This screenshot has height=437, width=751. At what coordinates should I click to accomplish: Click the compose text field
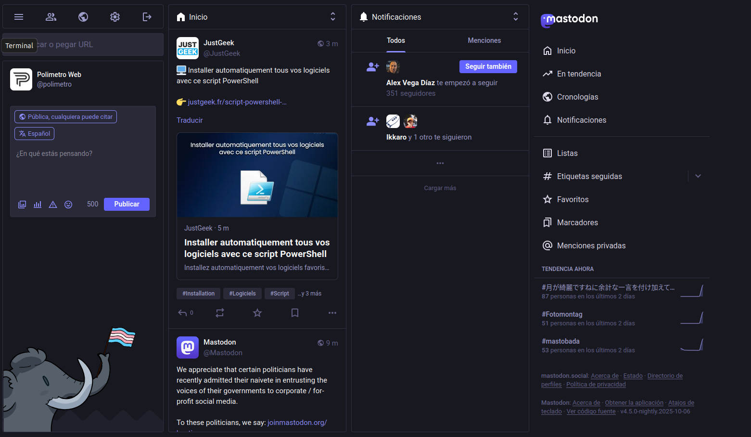83,168
